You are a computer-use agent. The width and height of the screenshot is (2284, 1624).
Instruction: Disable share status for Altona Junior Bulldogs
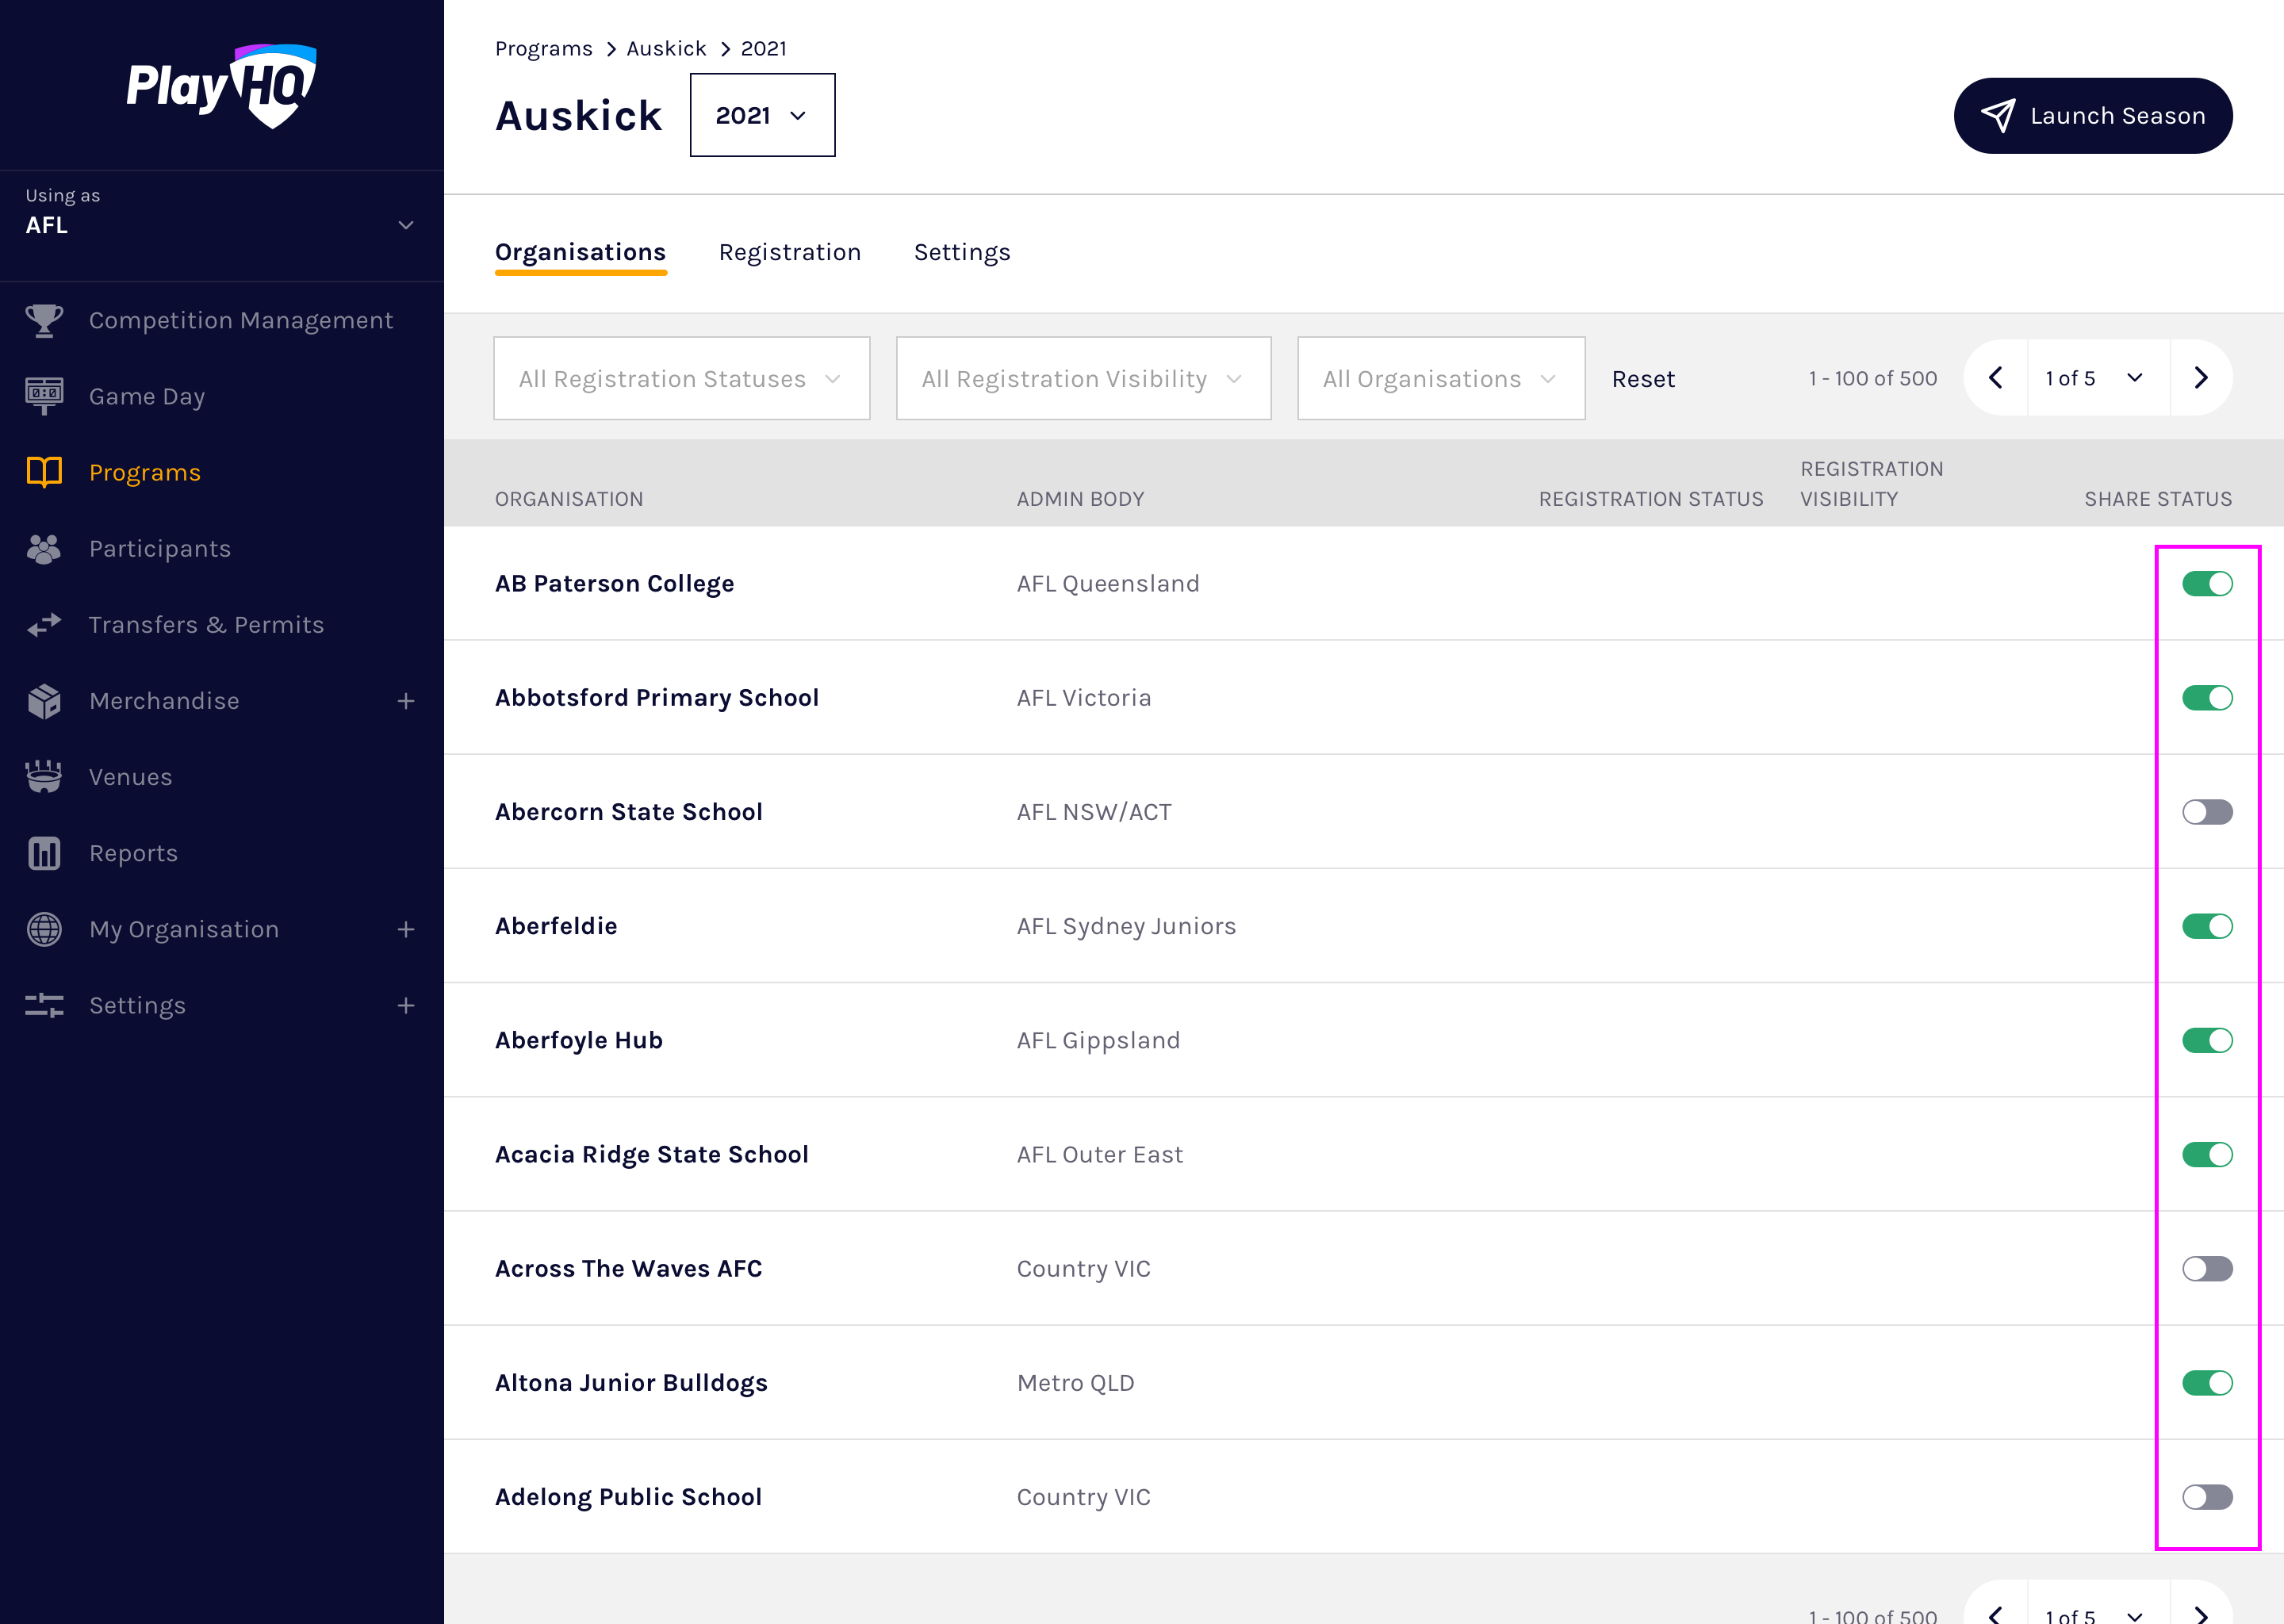(x=2207, y=1383)
